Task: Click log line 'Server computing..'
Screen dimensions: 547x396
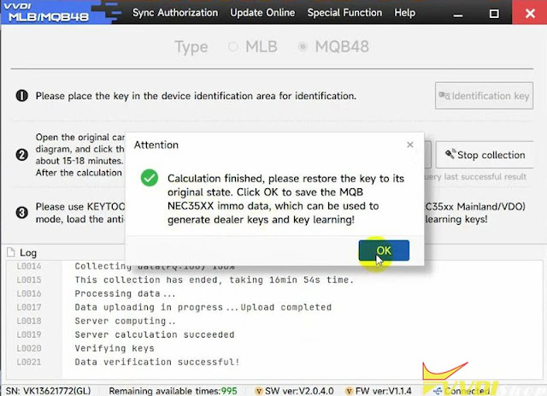Action: pyautogui.click(x=125, y=321)
